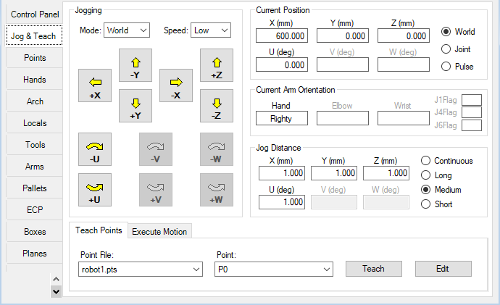500x305 pixels.
Task: Click the +Z jog up arrow
Action: [216, 65]
